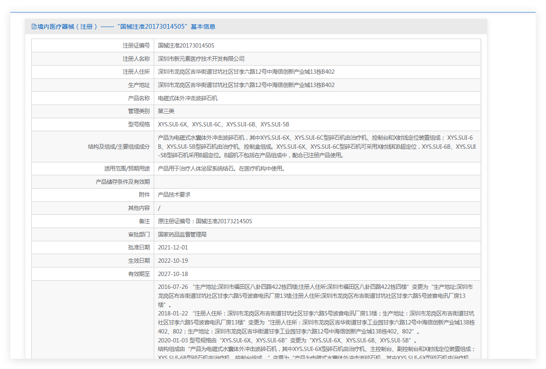Click the 注册人名称 label cell

[x=93, y=59]
